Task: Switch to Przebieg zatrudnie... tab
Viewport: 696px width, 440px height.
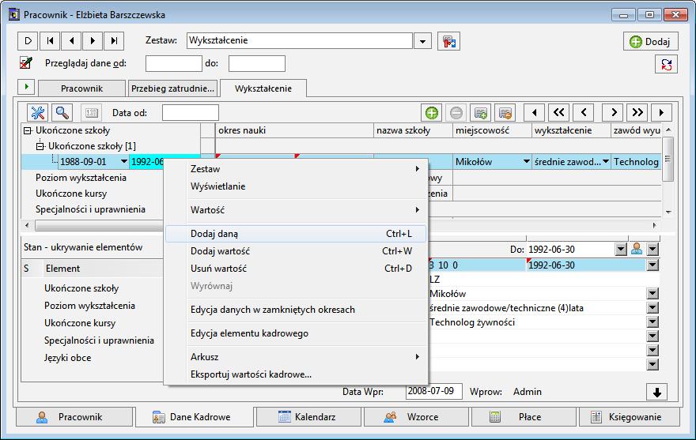Action: pyautogui.click(x=172, y=88)
